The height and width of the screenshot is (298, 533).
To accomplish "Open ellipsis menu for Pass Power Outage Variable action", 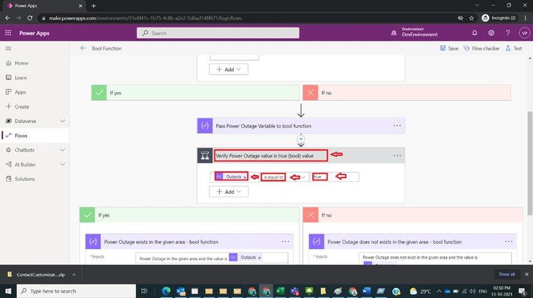I will pyautogui.click(x=397, y=125).
